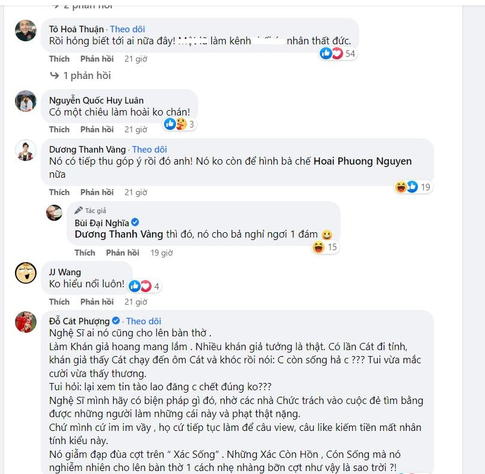Like Nguyễn Quốc Huy Luân's comment

tap(59, 129)
